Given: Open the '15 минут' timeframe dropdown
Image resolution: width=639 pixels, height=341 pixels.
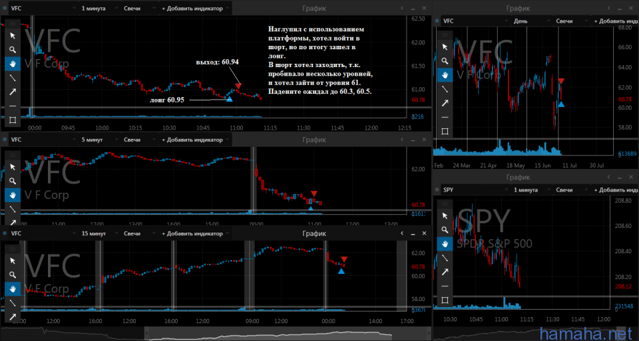Looking at the screenshot, I should (99, 233).
